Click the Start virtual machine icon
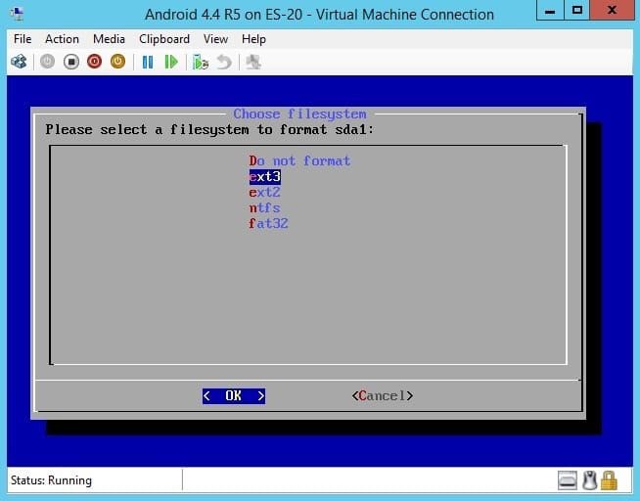Image resolution: width=640 pixels, height=501 pixels. 47,62
